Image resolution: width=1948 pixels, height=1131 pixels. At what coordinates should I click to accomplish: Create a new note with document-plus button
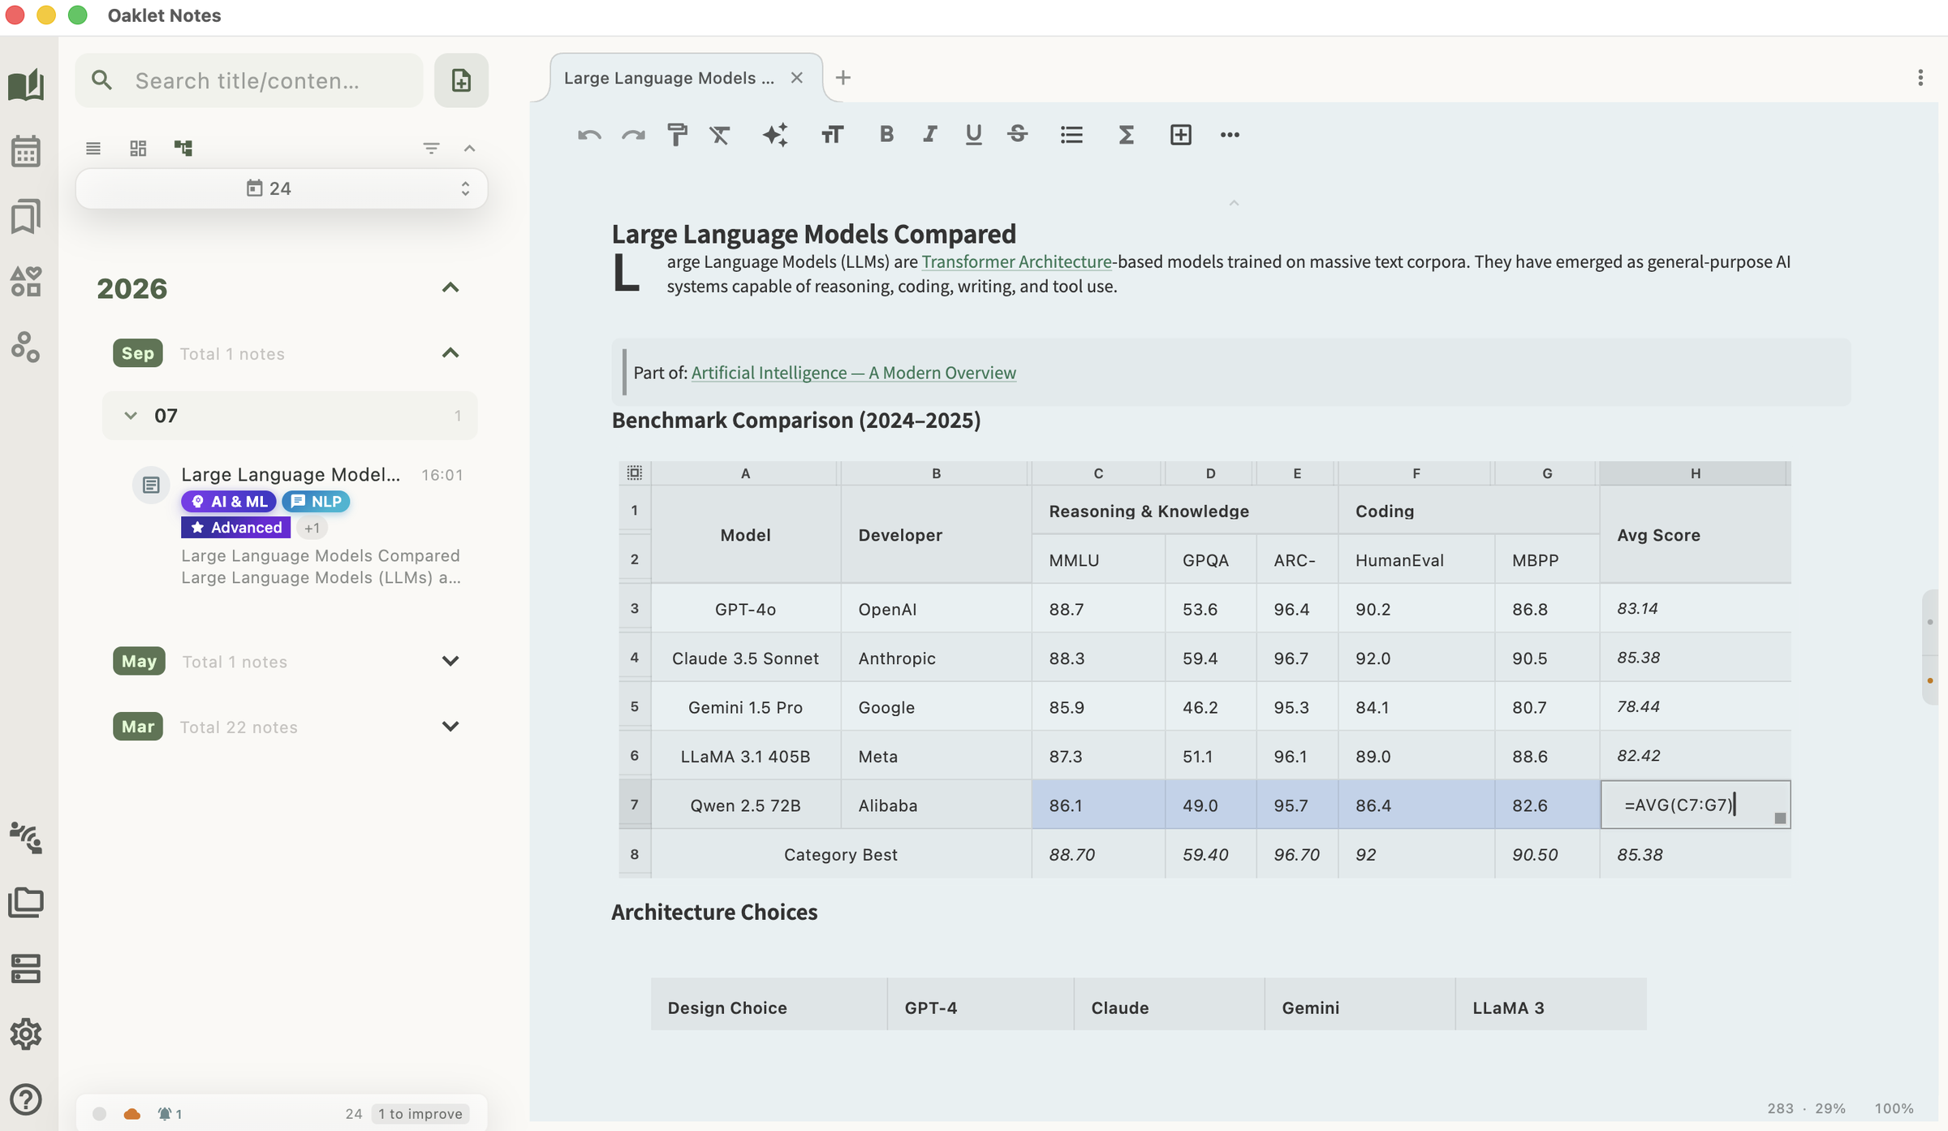pos(461,80)
